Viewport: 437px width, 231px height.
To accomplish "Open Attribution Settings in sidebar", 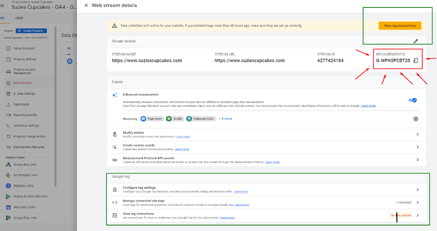I will coord(26,126).
